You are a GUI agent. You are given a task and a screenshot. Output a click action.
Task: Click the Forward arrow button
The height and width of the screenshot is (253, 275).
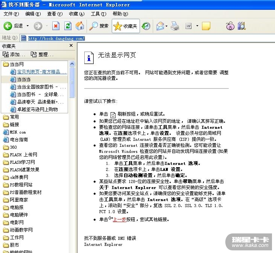(x=38, y=26)
